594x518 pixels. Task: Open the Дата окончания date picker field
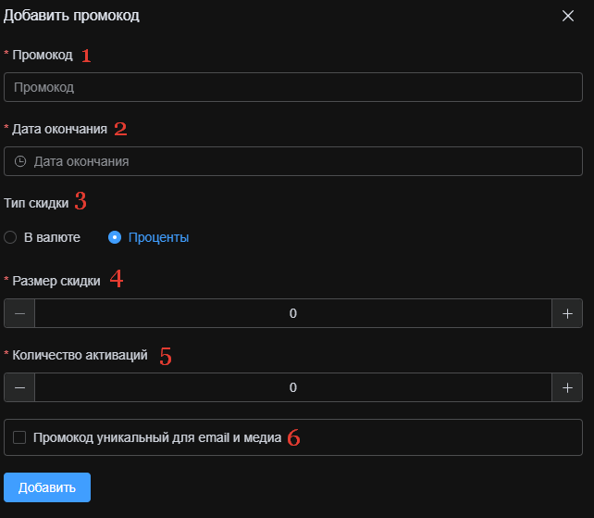[292, 161]
